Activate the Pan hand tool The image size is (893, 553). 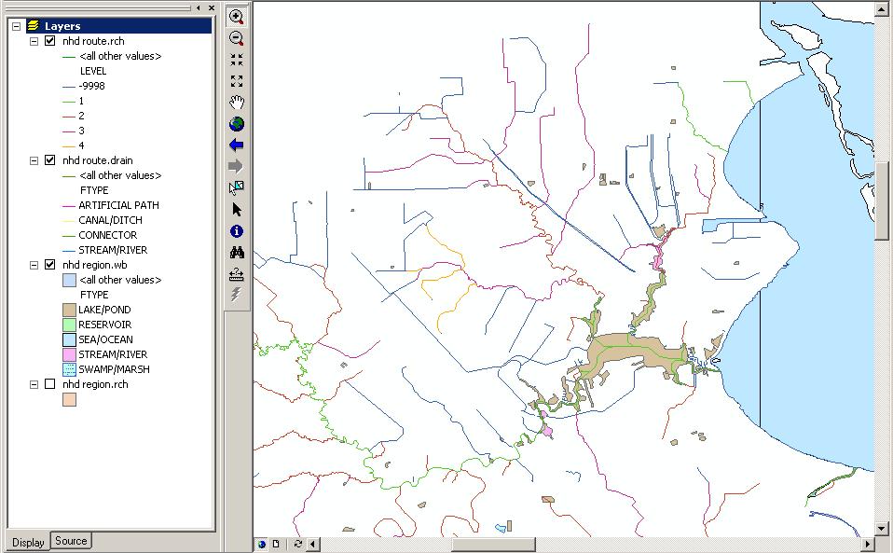[237, 103]
